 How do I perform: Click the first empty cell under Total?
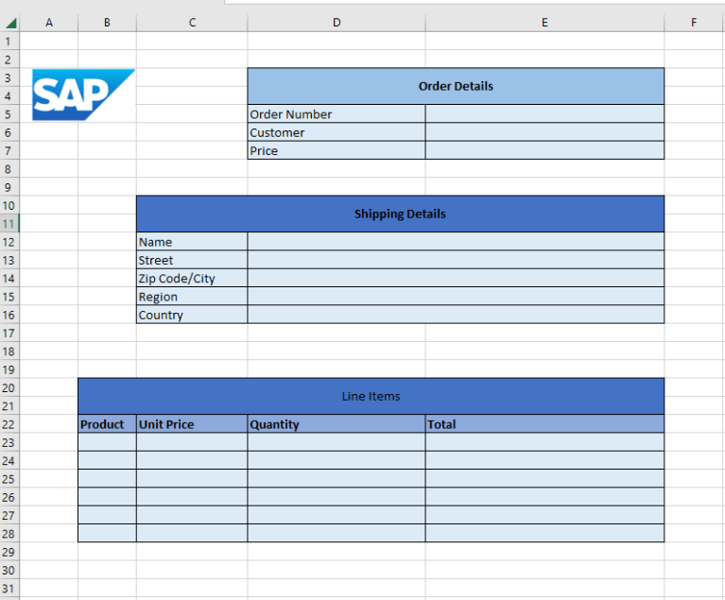coord(544,442)
